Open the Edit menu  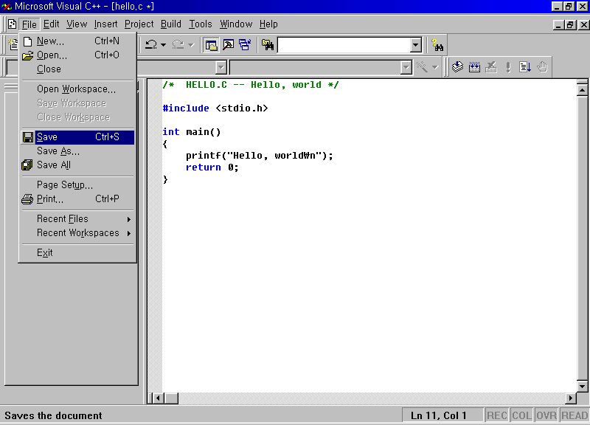pos(51,24)
